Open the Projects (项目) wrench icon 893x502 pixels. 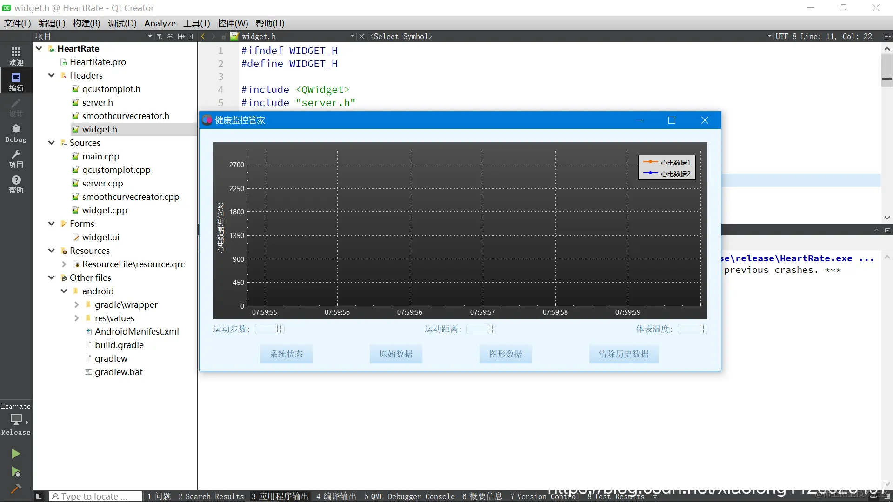pos(16,158)
